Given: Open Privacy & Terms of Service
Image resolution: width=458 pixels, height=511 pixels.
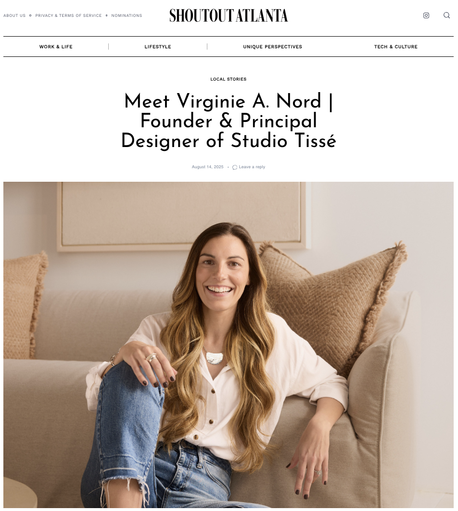Looking at the screenshot, I should 68,15.
